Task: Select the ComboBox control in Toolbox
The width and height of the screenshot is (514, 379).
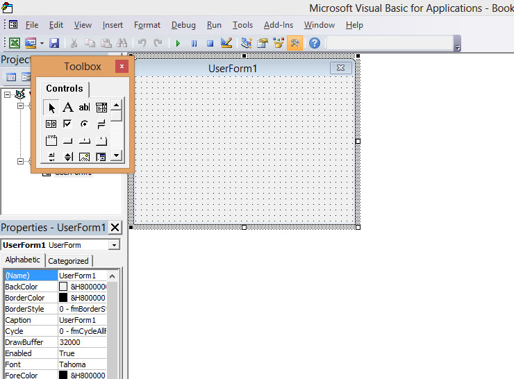Action: (101, 107)
